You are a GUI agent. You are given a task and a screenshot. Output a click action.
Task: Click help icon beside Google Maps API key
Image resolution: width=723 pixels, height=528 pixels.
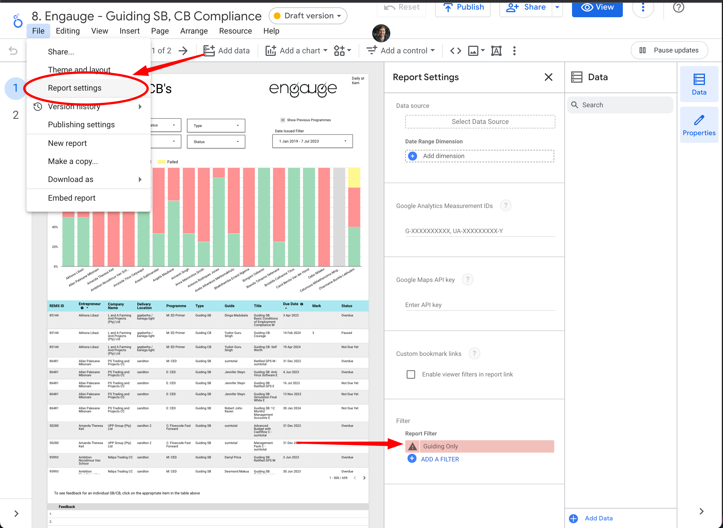(x=468, y=280)
